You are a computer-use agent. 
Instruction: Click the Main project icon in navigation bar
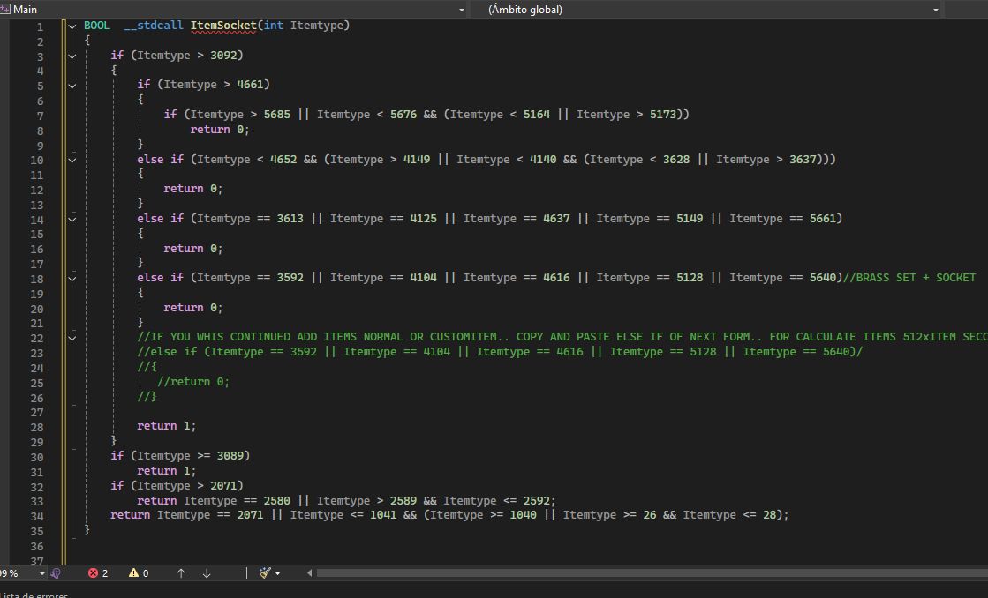click(x=5, y=10)
